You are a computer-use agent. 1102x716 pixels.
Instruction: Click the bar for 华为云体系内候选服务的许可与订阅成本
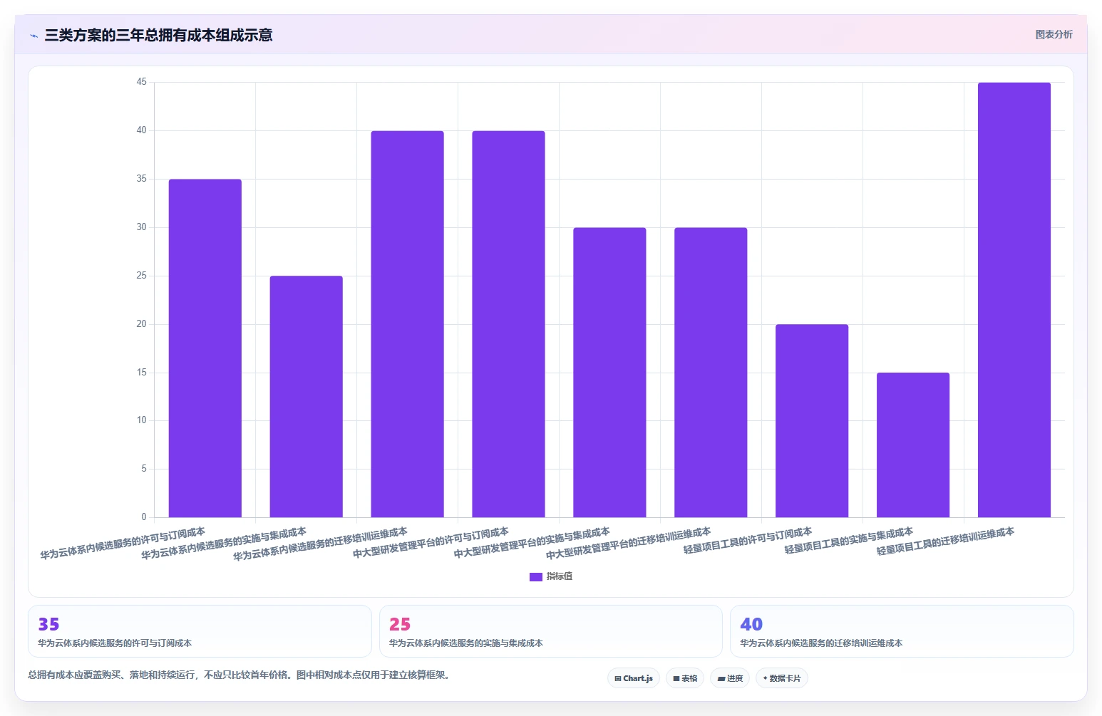click(x=205, y=348)
